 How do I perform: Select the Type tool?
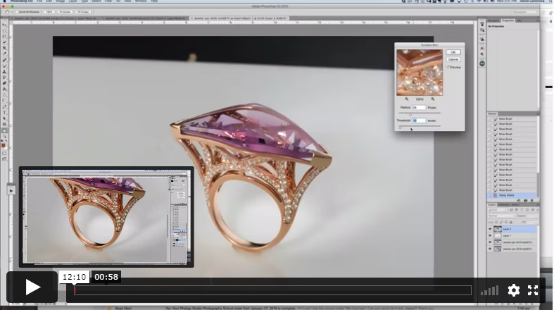5,113
